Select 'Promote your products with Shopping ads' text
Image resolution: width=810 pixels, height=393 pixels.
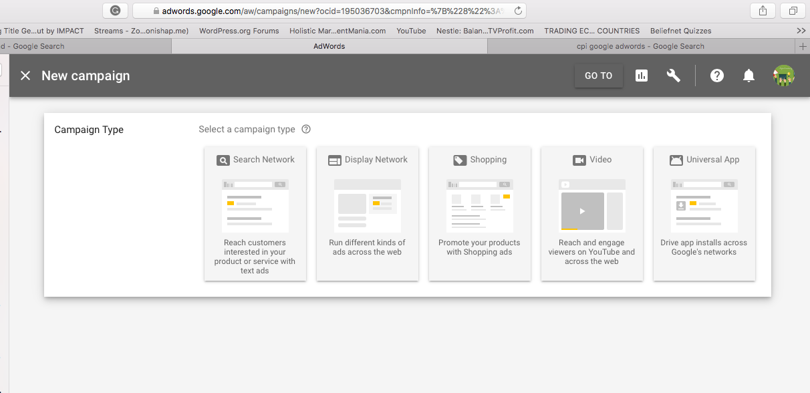pyautogui.click(x=479, y=247)
